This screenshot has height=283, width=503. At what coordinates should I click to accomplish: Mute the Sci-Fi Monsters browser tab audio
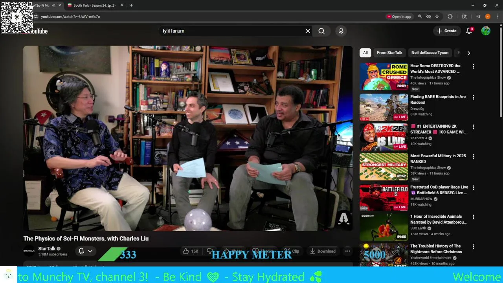point(53,6)
